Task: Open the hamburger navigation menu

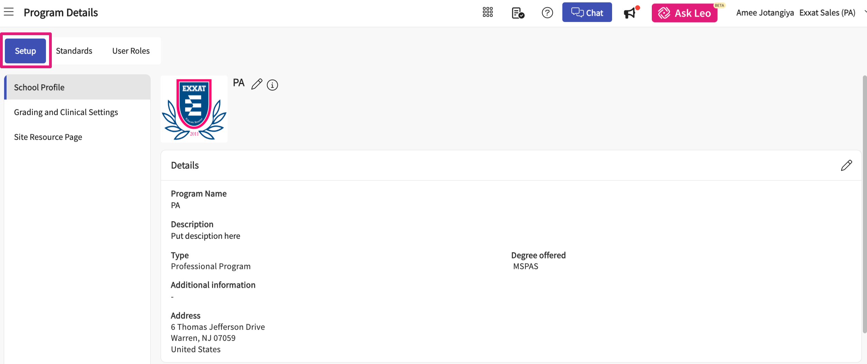Action: coord(9,12)
